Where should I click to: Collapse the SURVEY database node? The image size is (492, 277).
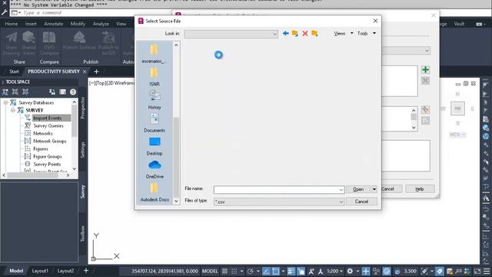click(13, 110)
